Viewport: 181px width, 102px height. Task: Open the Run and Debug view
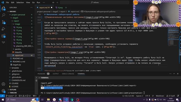pos(3,29)
